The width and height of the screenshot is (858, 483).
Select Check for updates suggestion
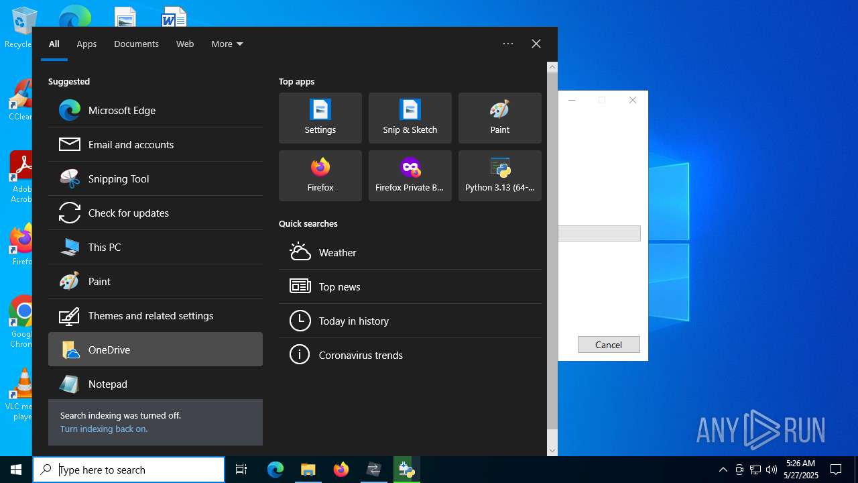tap(156, 213)
